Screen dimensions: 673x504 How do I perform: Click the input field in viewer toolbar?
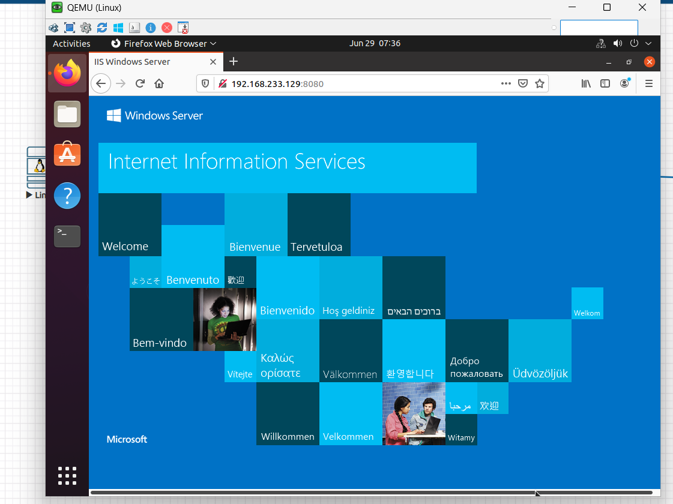[x=599, y=28]
